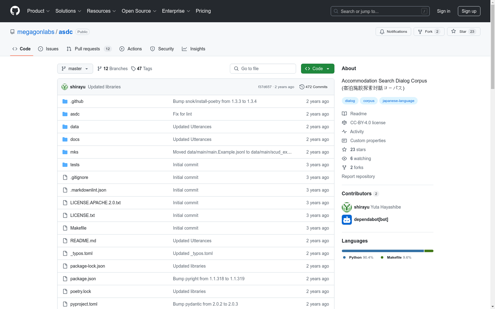Click the tests folder icon
Screen dimensions: 495x309
coord(65,165)
